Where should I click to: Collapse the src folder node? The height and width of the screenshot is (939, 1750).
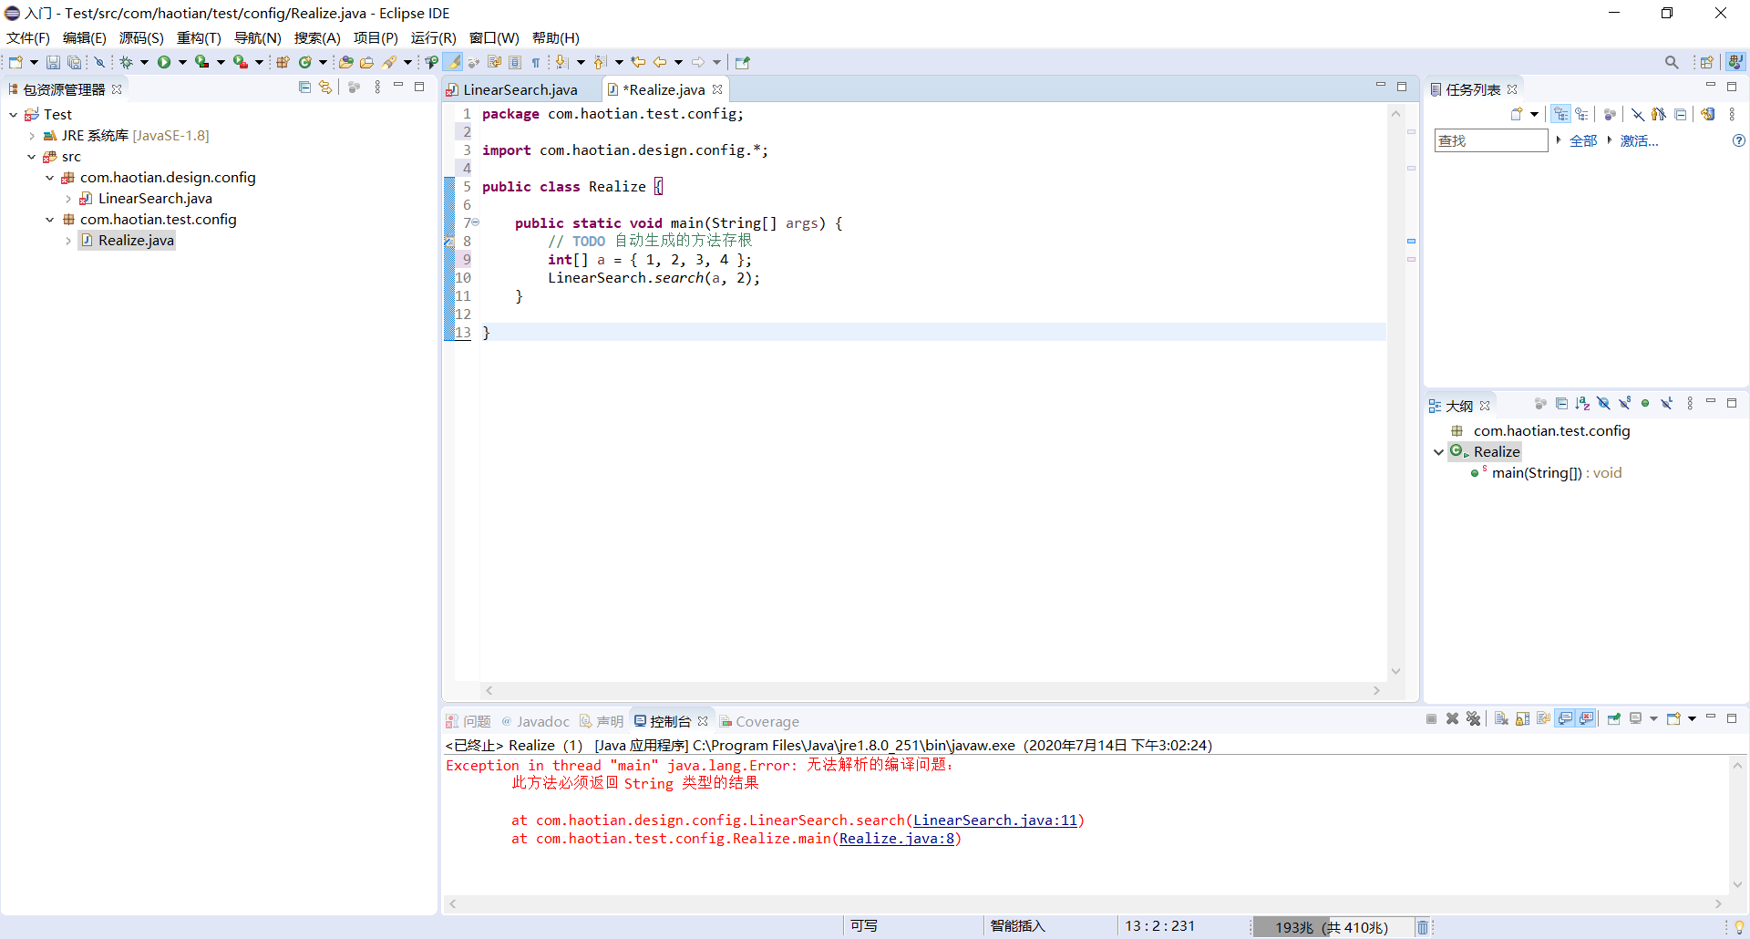[32, 157]
